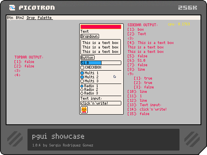Click the slider showing 51.0
207x155 pixels.
point(101,63)
